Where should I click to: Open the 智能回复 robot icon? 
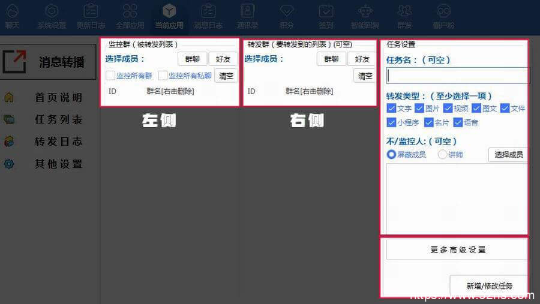click(365, 15)
